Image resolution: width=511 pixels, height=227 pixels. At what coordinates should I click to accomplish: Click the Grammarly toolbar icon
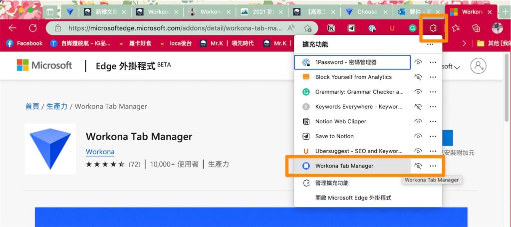tap(413, 28)
